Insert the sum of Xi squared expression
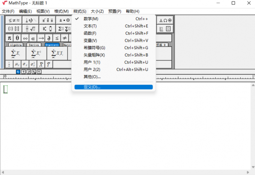 pyautogui.click(x=36, y=54)
